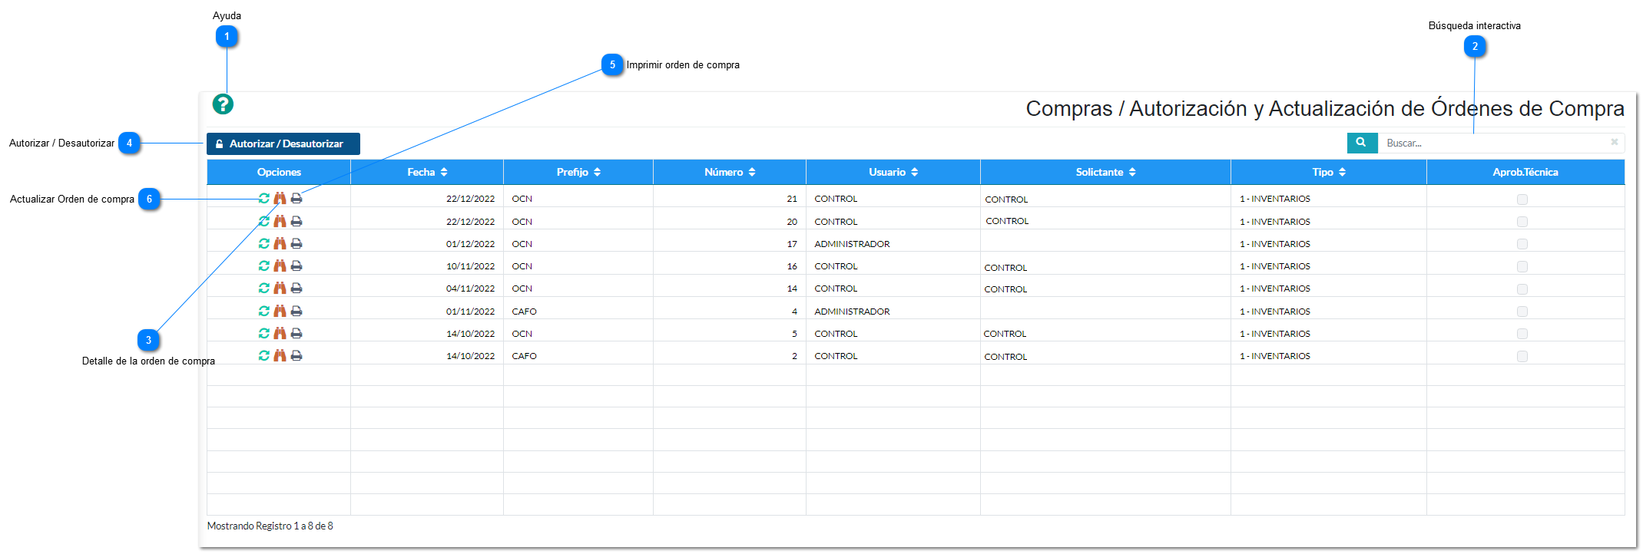Image resolution: width=1643 pixels, height=554 pixels.
Task: Check Aprob.Técnica for order number 14
Action: pos(1522,289)
